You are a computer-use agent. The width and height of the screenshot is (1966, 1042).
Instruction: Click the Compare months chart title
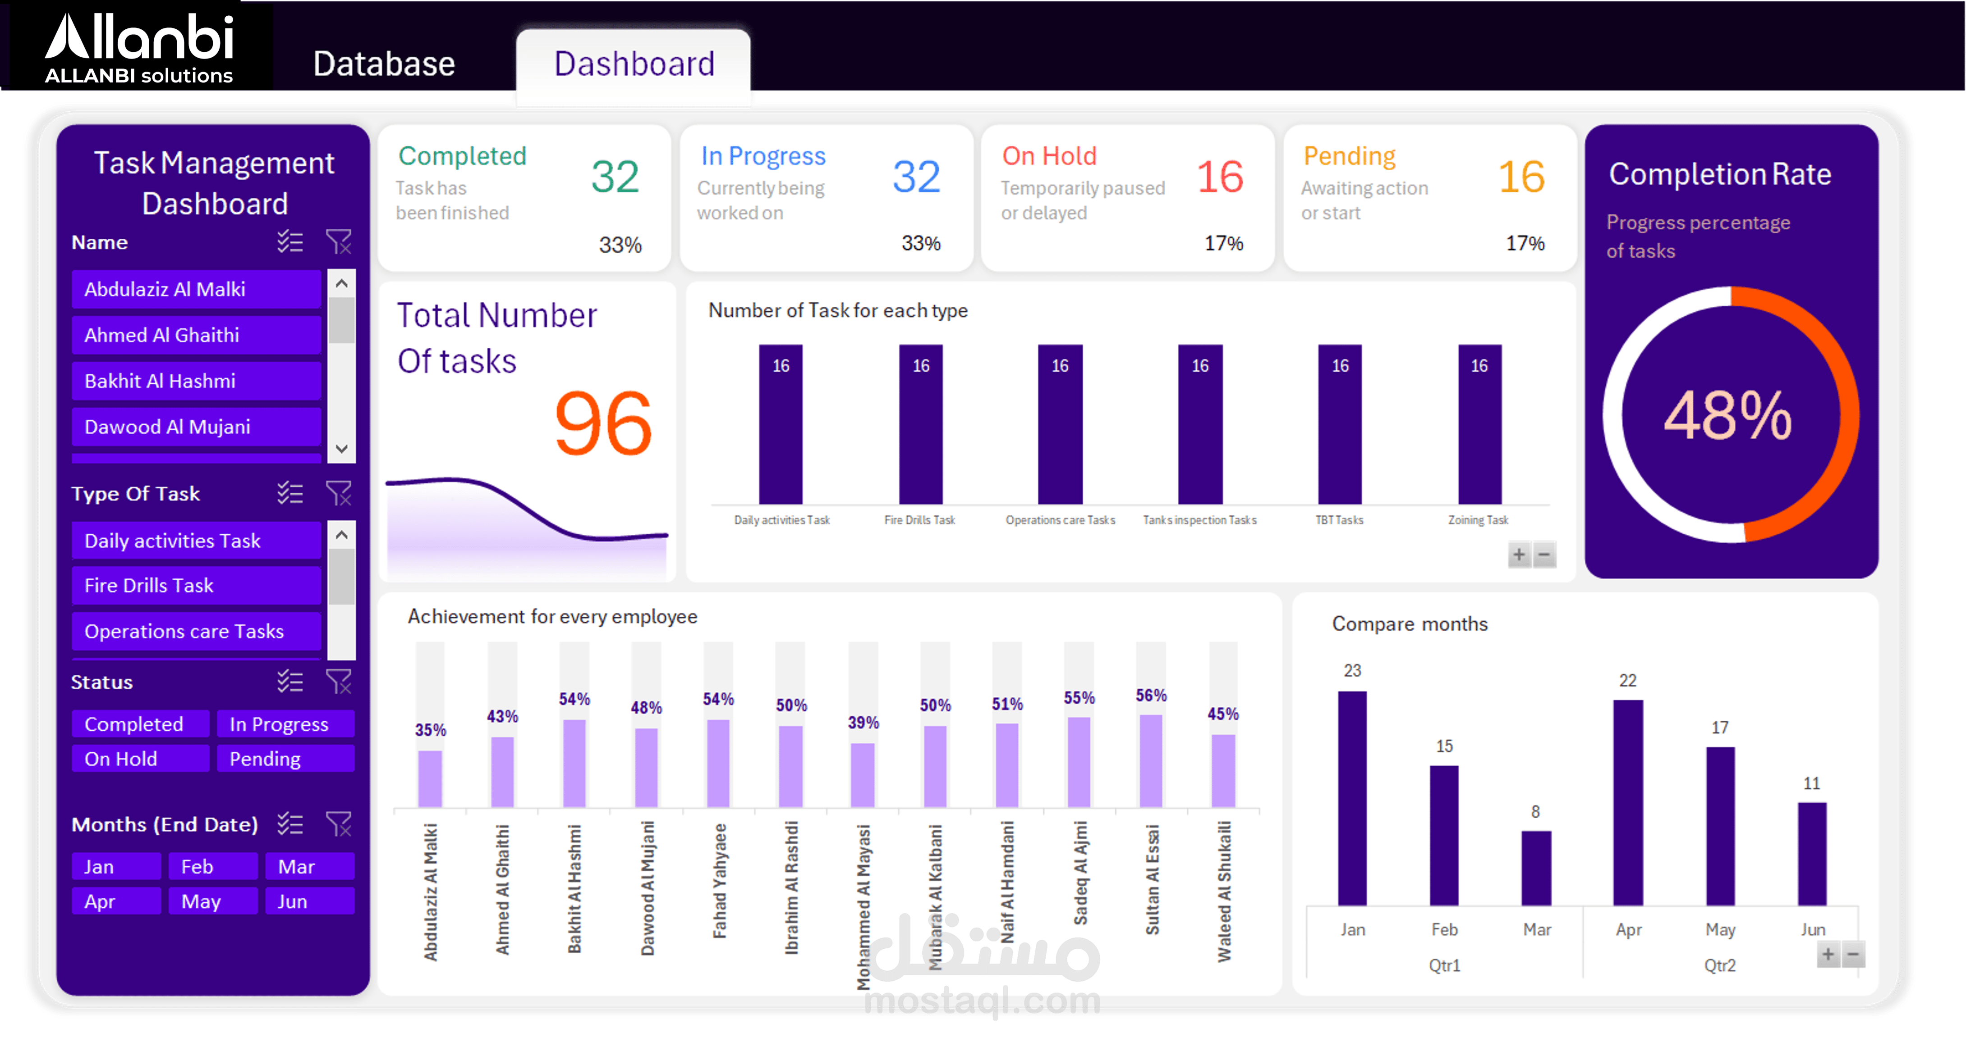1410,623
